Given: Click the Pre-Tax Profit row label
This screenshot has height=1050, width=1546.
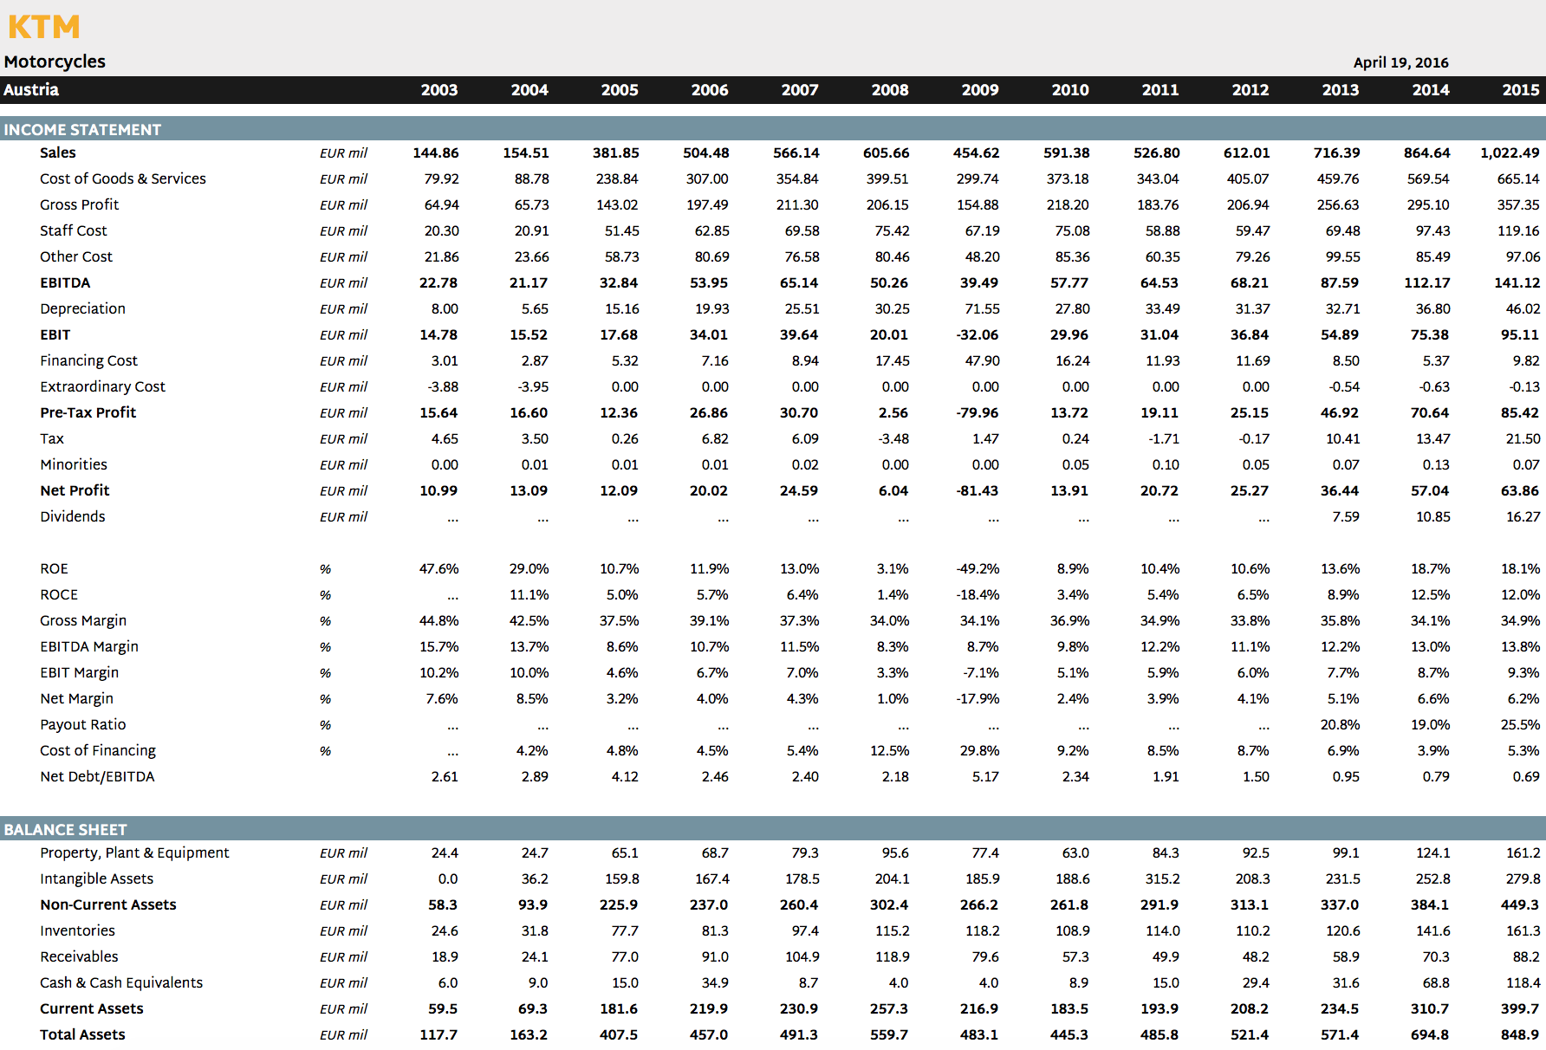Looking at the screenshot, I should (x=88, y=412).
